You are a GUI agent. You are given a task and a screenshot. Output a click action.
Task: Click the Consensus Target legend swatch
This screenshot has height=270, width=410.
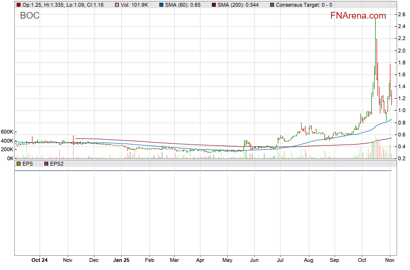coord(272,5)
